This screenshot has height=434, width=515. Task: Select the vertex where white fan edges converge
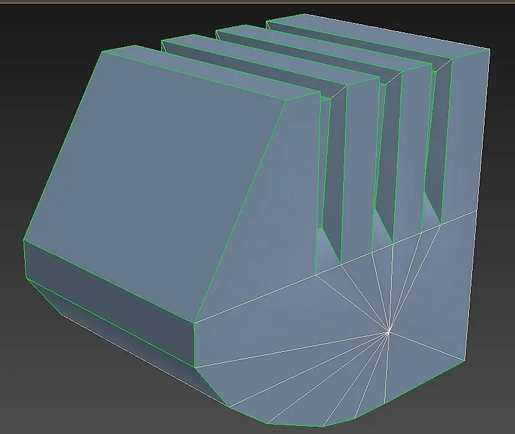389,333
